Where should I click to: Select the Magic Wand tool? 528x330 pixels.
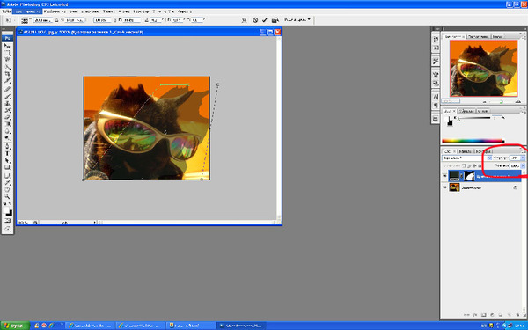point(7,67)
